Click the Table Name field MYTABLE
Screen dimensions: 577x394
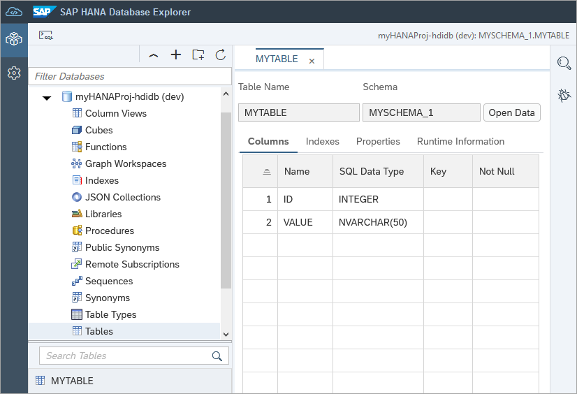click(299, 112)
